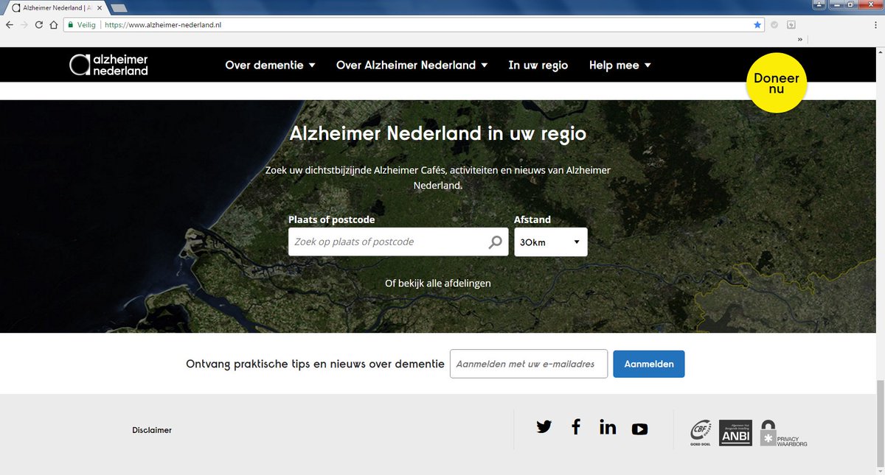Image resolution: width=885 pixels, height=475 pixels.
Task: Click the Alzheimer Nederland in uw regio heading
Action: point(438,134)
